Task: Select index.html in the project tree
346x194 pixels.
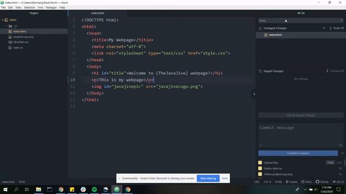Action: point(19,31)
